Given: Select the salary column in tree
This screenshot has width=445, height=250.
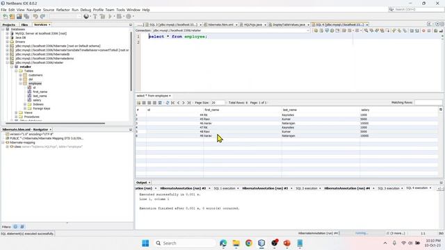Looking at the screenshot, I should [37, 100].
